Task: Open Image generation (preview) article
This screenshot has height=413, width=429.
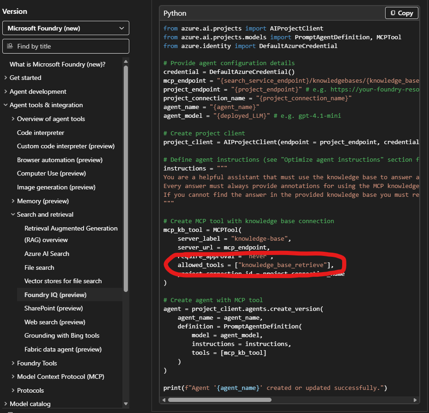Action: [56, 187]
